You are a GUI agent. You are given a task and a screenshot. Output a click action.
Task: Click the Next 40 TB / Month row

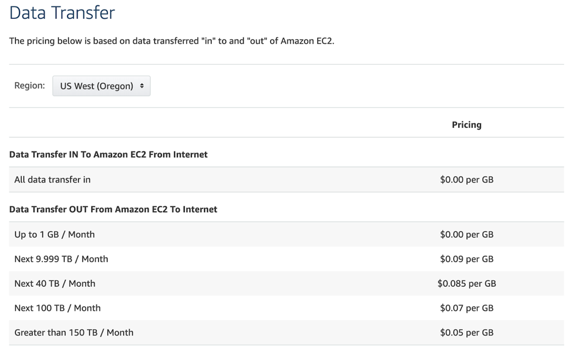55,283
